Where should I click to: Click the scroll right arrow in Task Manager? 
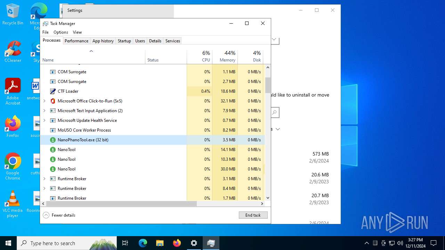(x=262, y=203)
